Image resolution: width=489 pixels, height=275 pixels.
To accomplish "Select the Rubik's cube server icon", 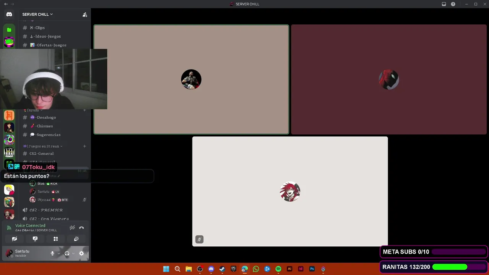I will click(9, 202).
